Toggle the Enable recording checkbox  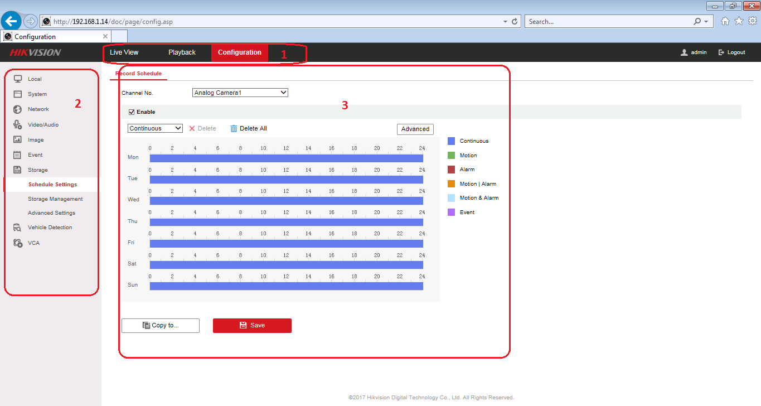pyautogui.click(x=132, y=112)
